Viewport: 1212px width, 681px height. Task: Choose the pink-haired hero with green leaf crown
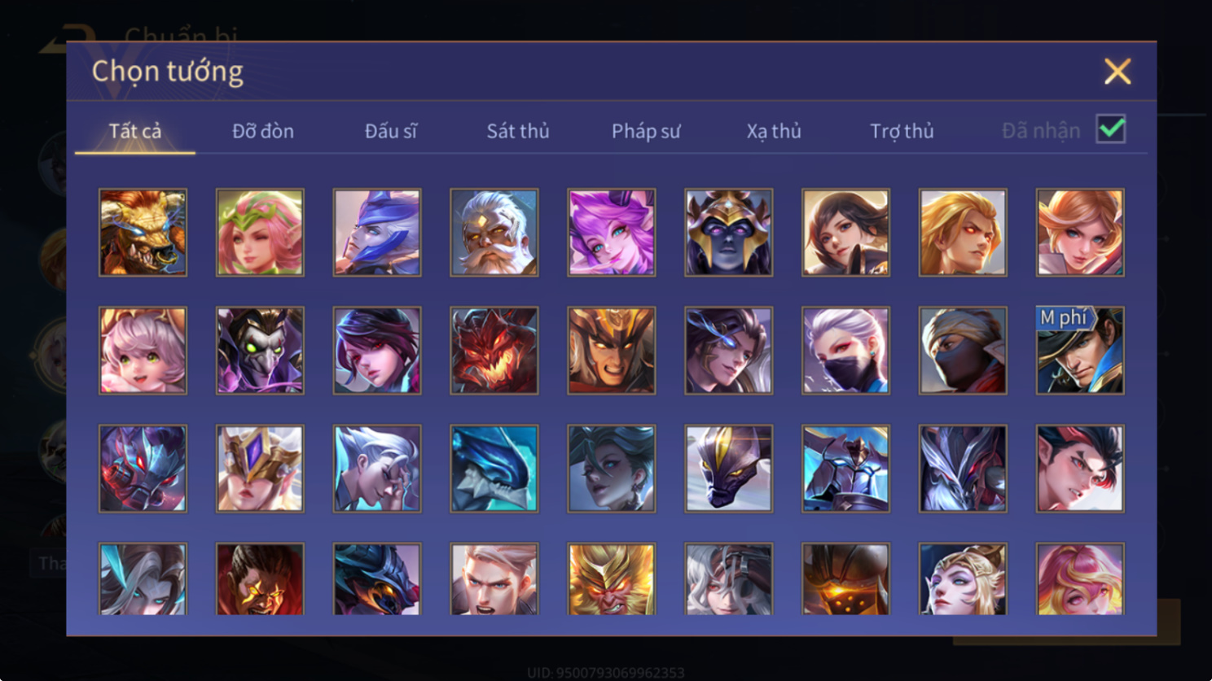(260, 233)
